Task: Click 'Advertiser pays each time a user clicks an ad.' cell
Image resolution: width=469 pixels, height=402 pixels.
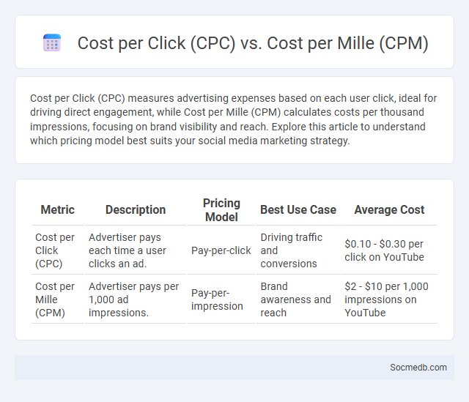Action: pyautogui.click(x=136, y=250)
